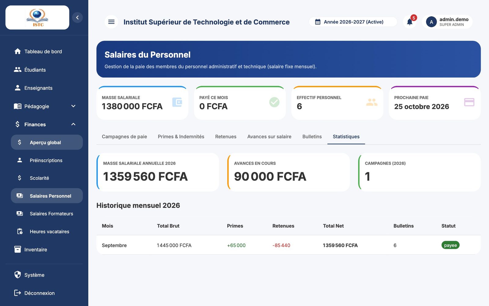
Task: Open the Année 2026-2027 (Active) selector
Action: point(353,22)
